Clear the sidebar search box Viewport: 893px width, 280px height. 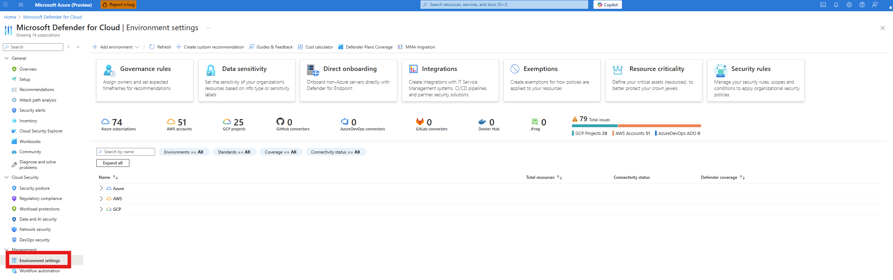pyautogui.click(x=69, y=47)
